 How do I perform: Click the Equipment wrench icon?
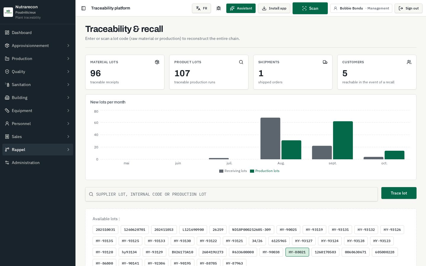[7, 111]
